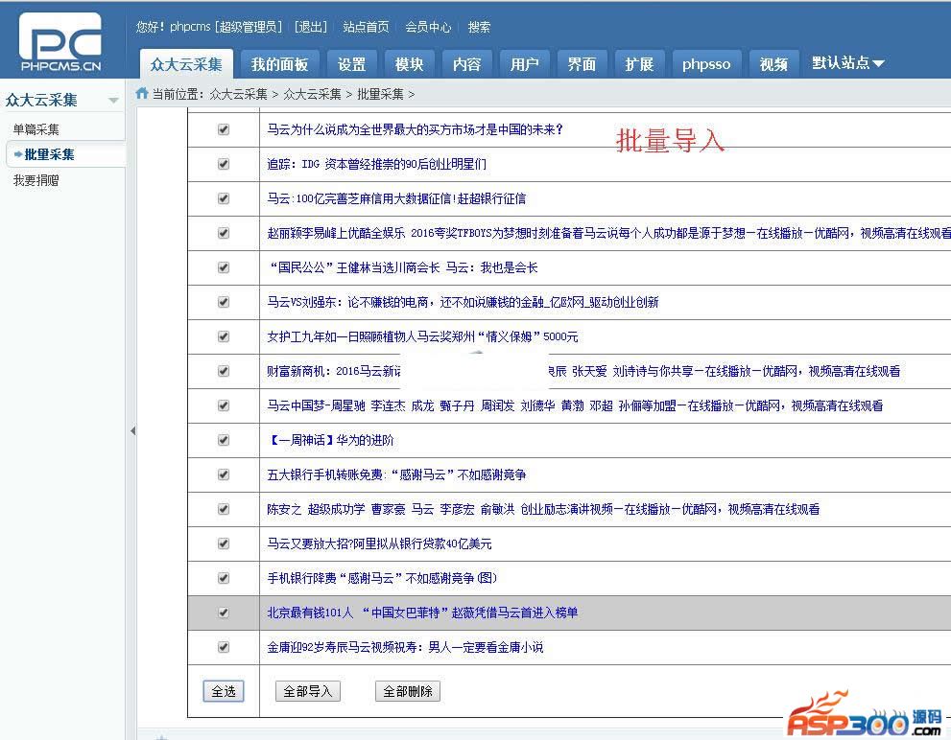Open article 追踪：IDG 资本曾经推崇的90后创业明星们
This screenshot has width=951, height=740.
coord(376,164)
